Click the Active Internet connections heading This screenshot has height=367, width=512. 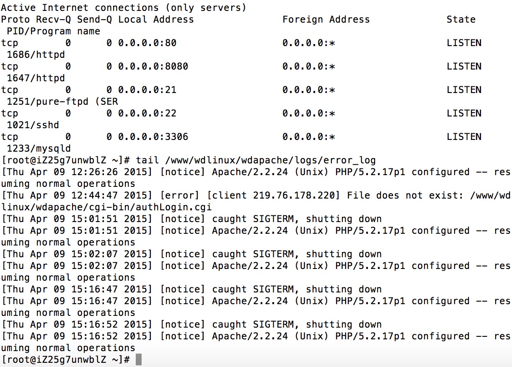click(x=124, y=8)
